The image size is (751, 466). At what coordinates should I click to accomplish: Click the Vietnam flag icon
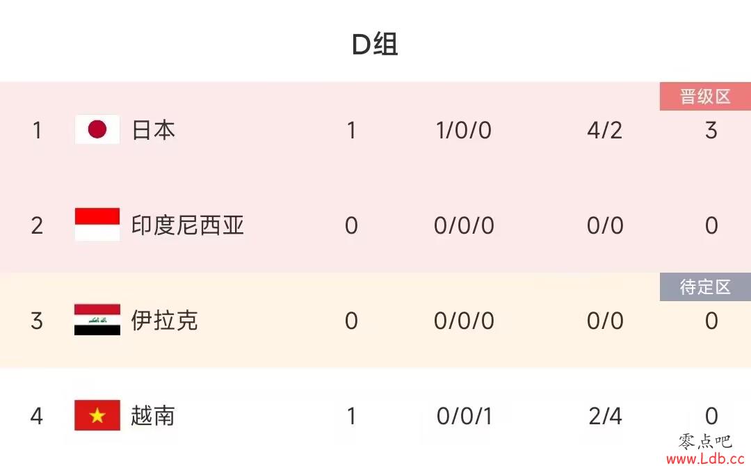(97, 415)
